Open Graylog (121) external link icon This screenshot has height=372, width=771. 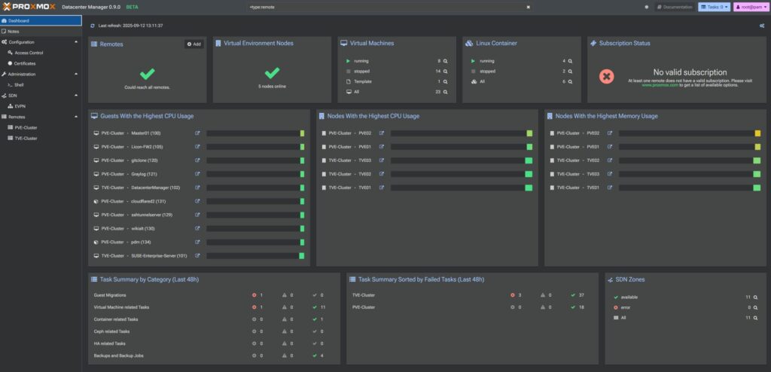point(197,174)
